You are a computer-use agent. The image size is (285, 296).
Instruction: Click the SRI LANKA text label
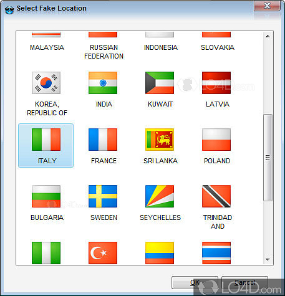pos(160,161)
